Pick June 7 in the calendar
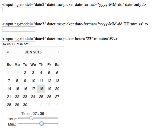 [9, 81]
